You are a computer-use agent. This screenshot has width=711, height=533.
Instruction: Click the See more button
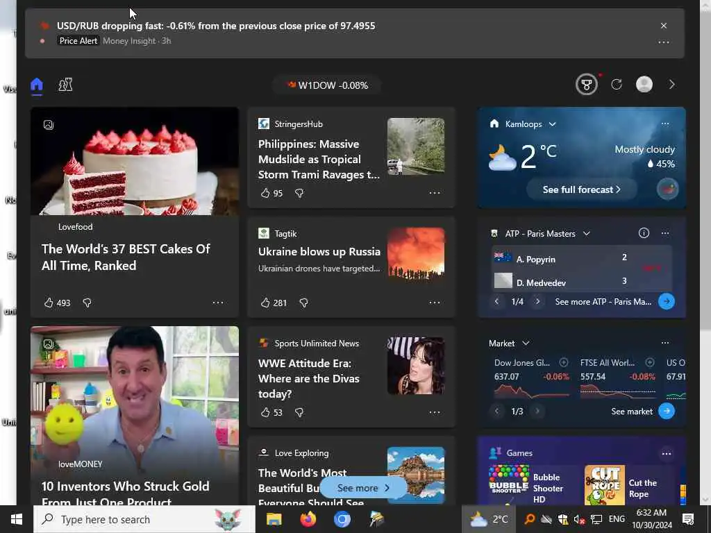click(x=364, y=488)
